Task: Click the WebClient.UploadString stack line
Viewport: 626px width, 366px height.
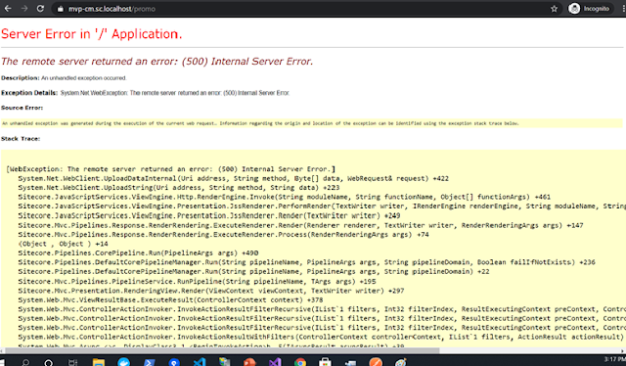Action: [x=179, y=188]
